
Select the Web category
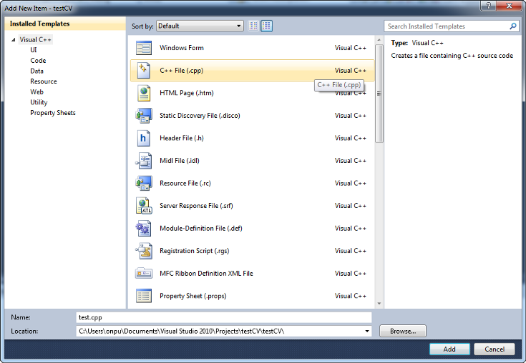coord(36,91)
